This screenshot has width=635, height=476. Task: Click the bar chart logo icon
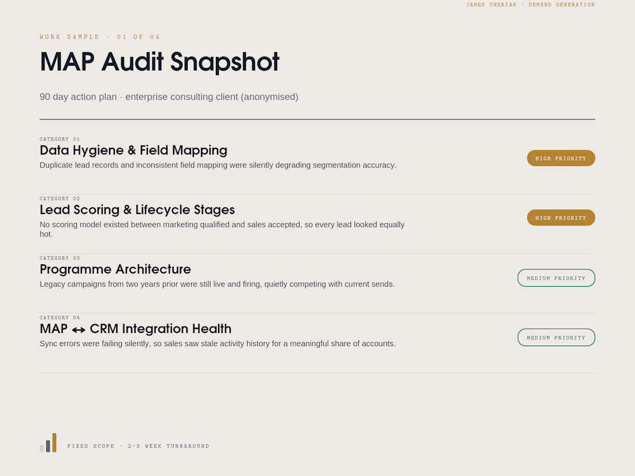tap(48, 443)
